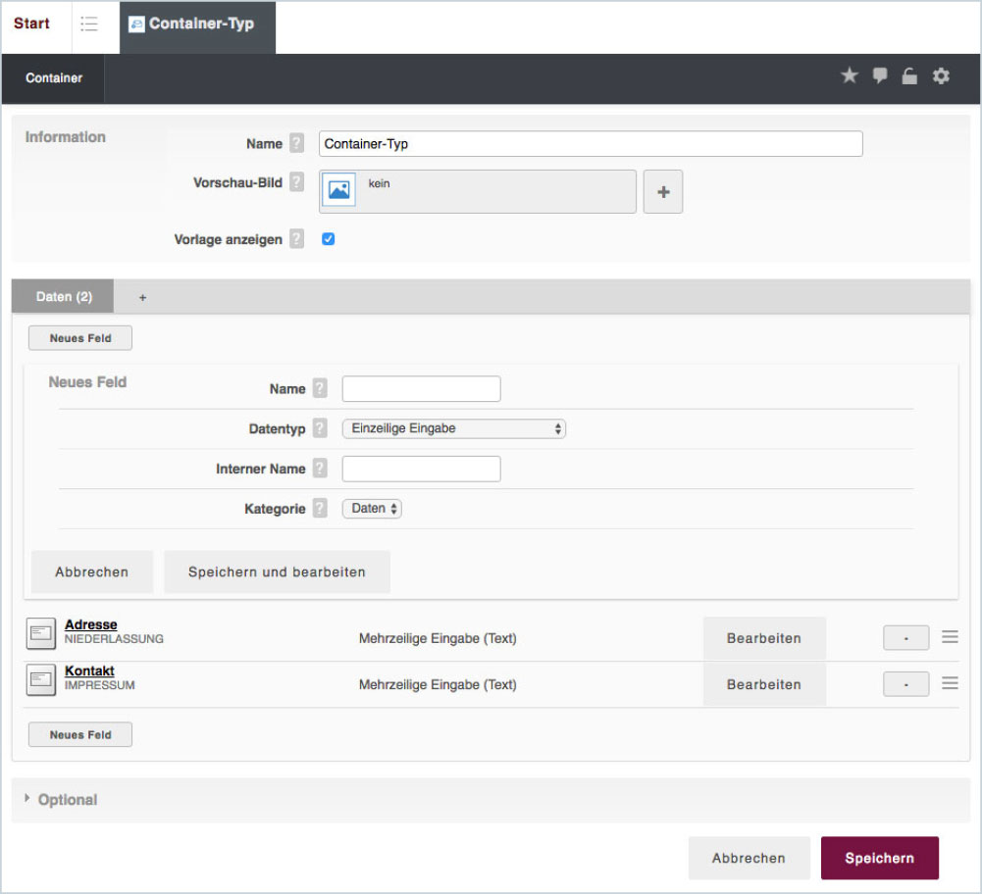Open the settings gear icon
Viewport: 982px width, 894px height.
click(941, 75)
